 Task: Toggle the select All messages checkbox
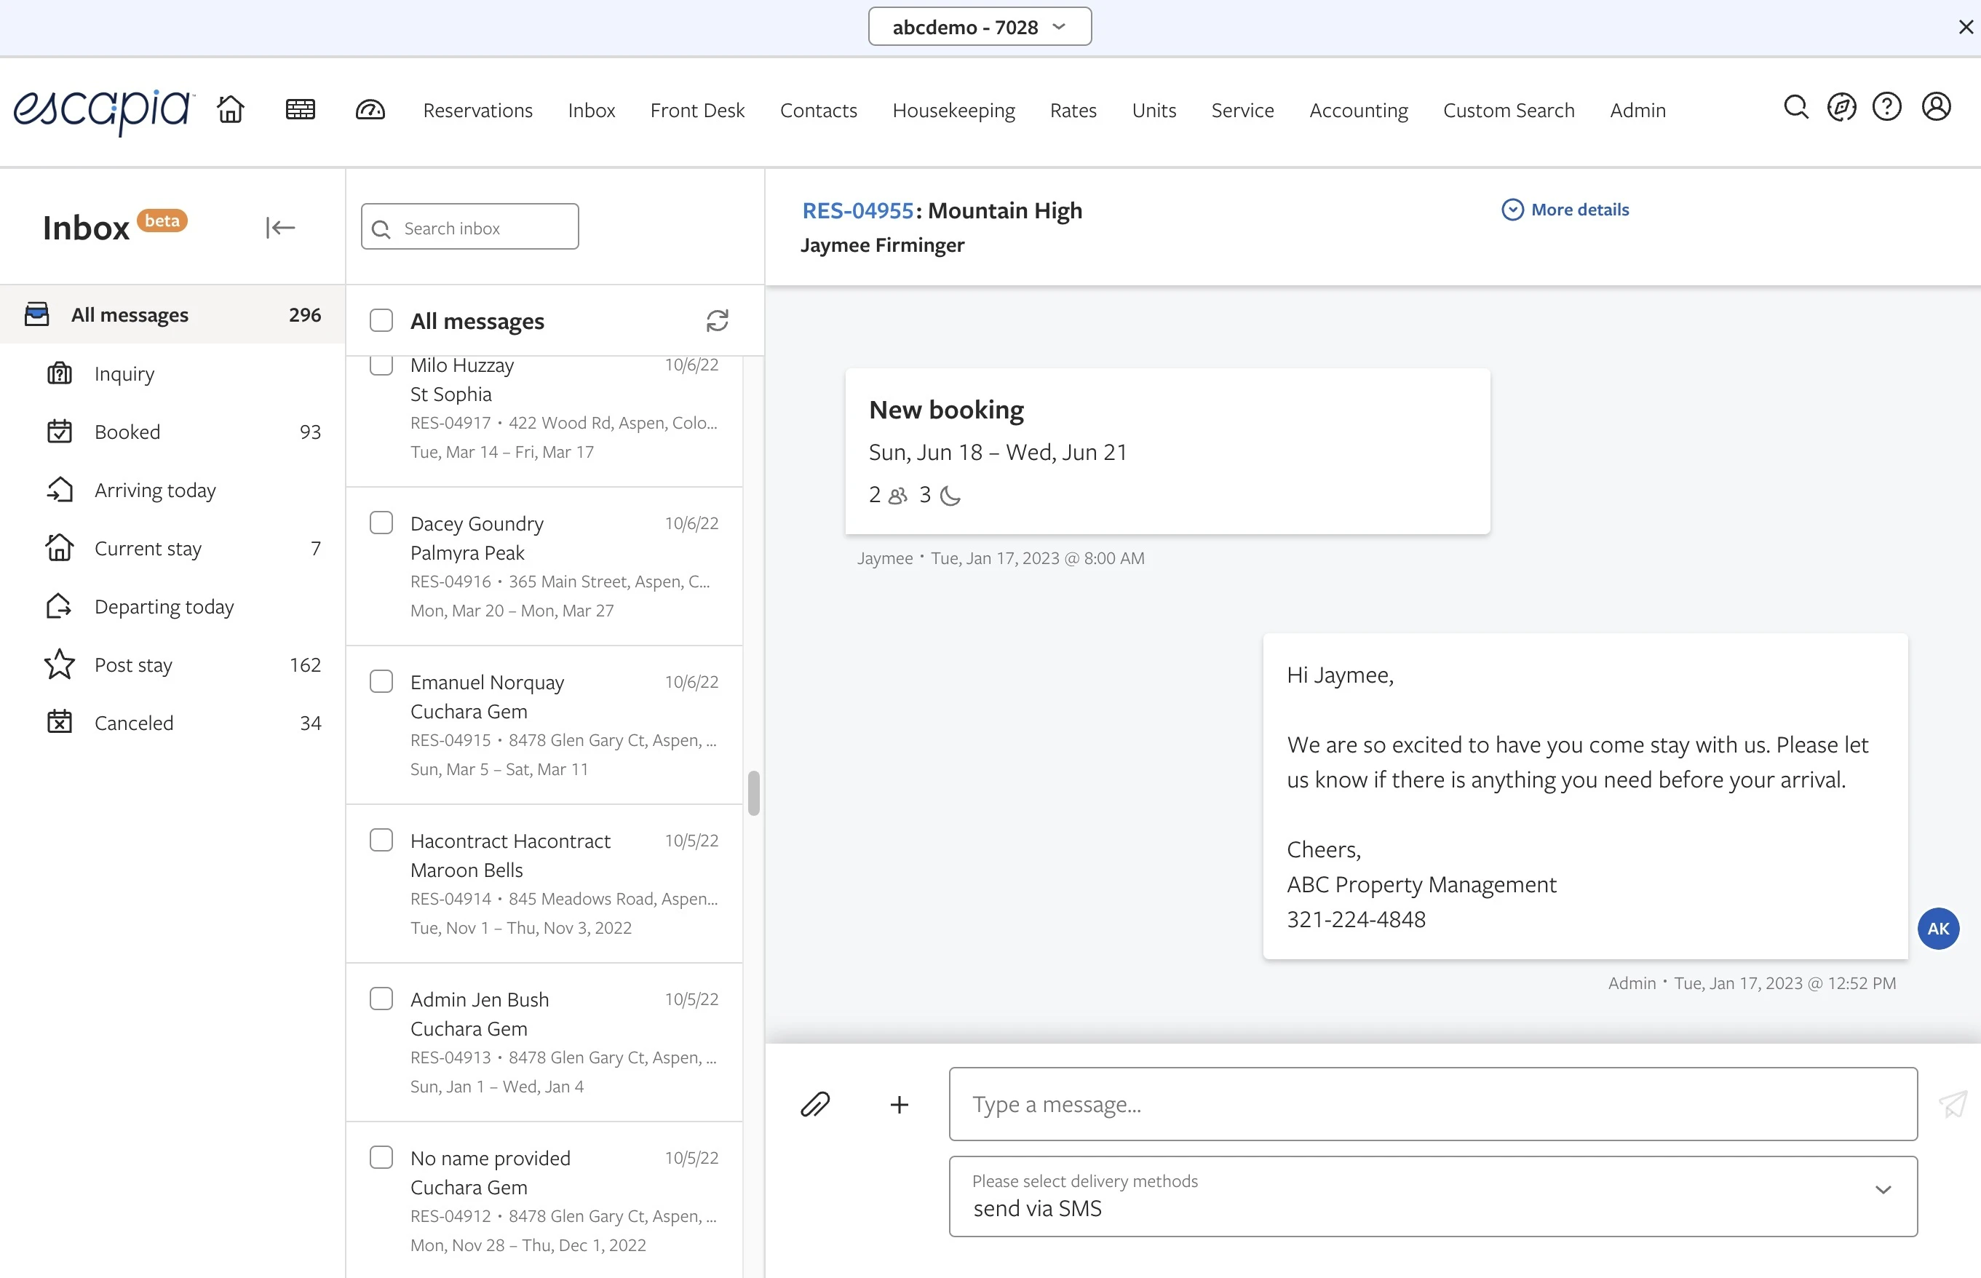click(381, 321)
